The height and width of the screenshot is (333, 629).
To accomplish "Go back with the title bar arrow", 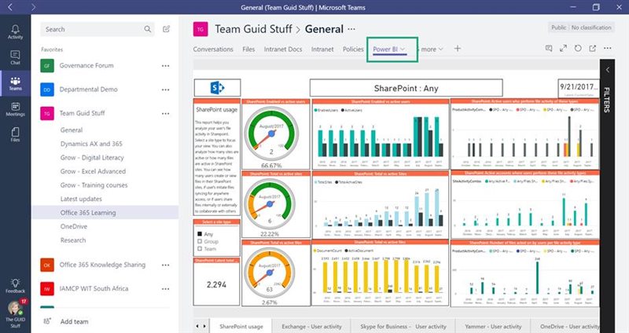I will 10,7.
